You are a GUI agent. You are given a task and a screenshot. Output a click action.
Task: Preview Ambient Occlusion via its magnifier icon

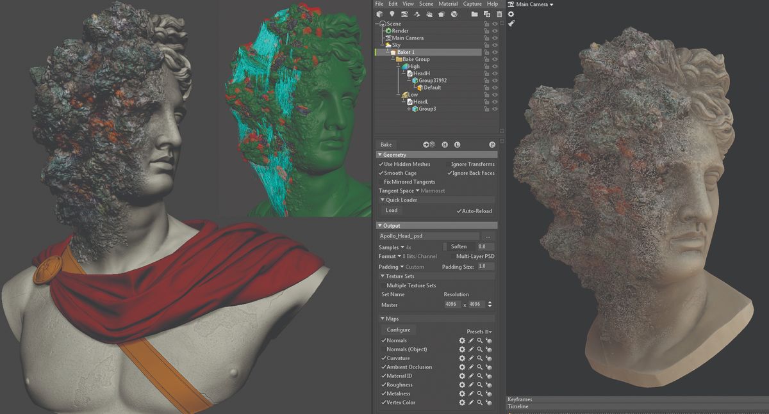(x=481, y=367)
